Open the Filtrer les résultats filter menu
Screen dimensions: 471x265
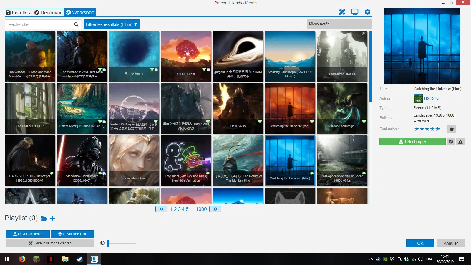112,24
